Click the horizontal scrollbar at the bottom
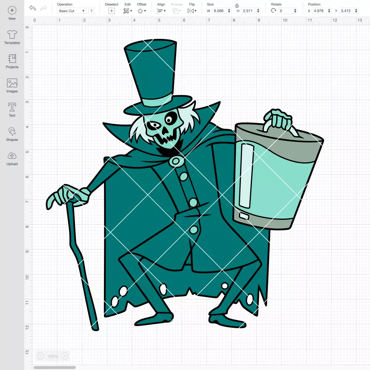 click(x=54, y=367)
